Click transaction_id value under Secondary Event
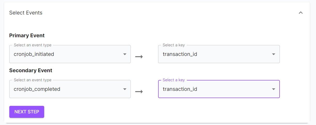 (x=180, y=89)
